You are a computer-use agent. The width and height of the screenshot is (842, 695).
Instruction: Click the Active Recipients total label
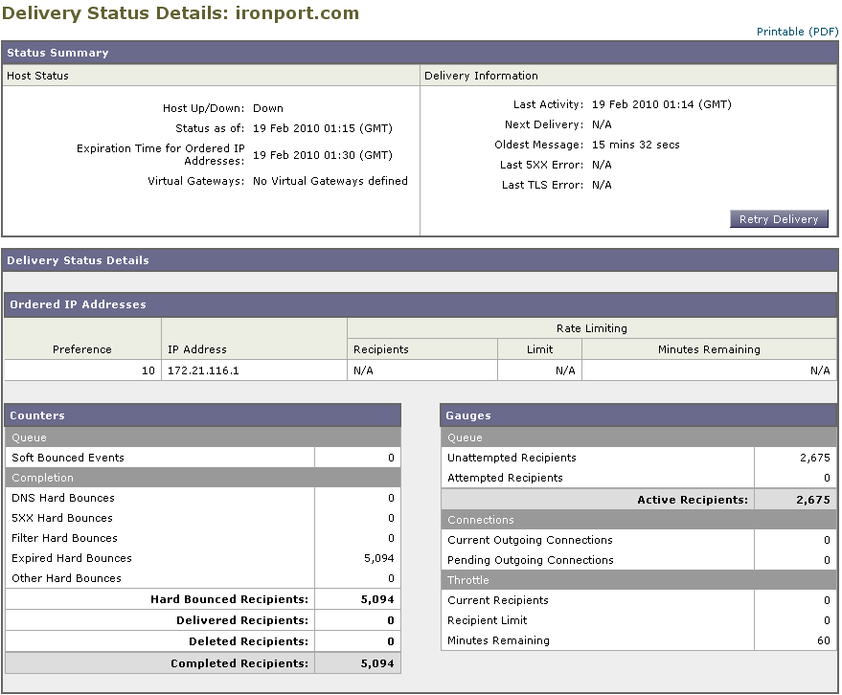pos(693,500)
